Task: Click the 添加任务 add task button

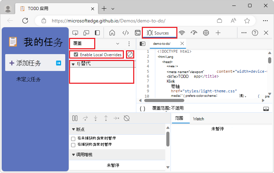Action: 35,63
